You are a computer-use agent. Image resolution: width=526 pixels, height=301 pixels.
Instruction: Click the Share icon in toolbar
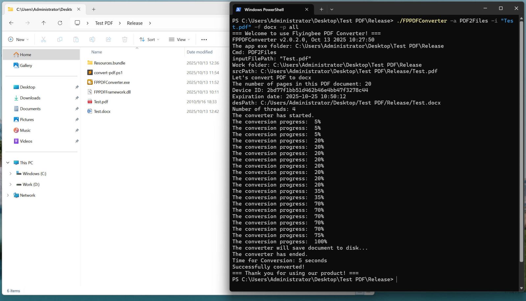[108, 39]
